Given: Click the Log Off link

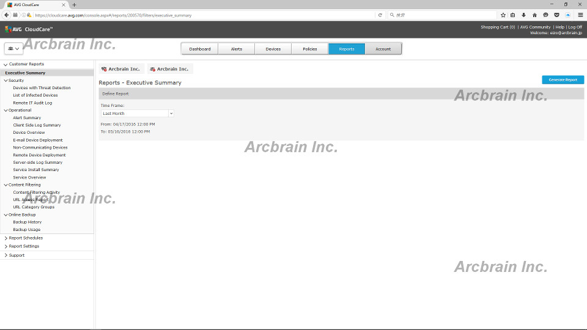Looking at the screenshot, I should [x=575, y=27].
